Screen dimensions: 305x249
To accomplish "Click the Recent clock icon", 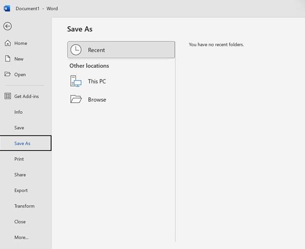I will pyautogui.click(x=76, y=50).
